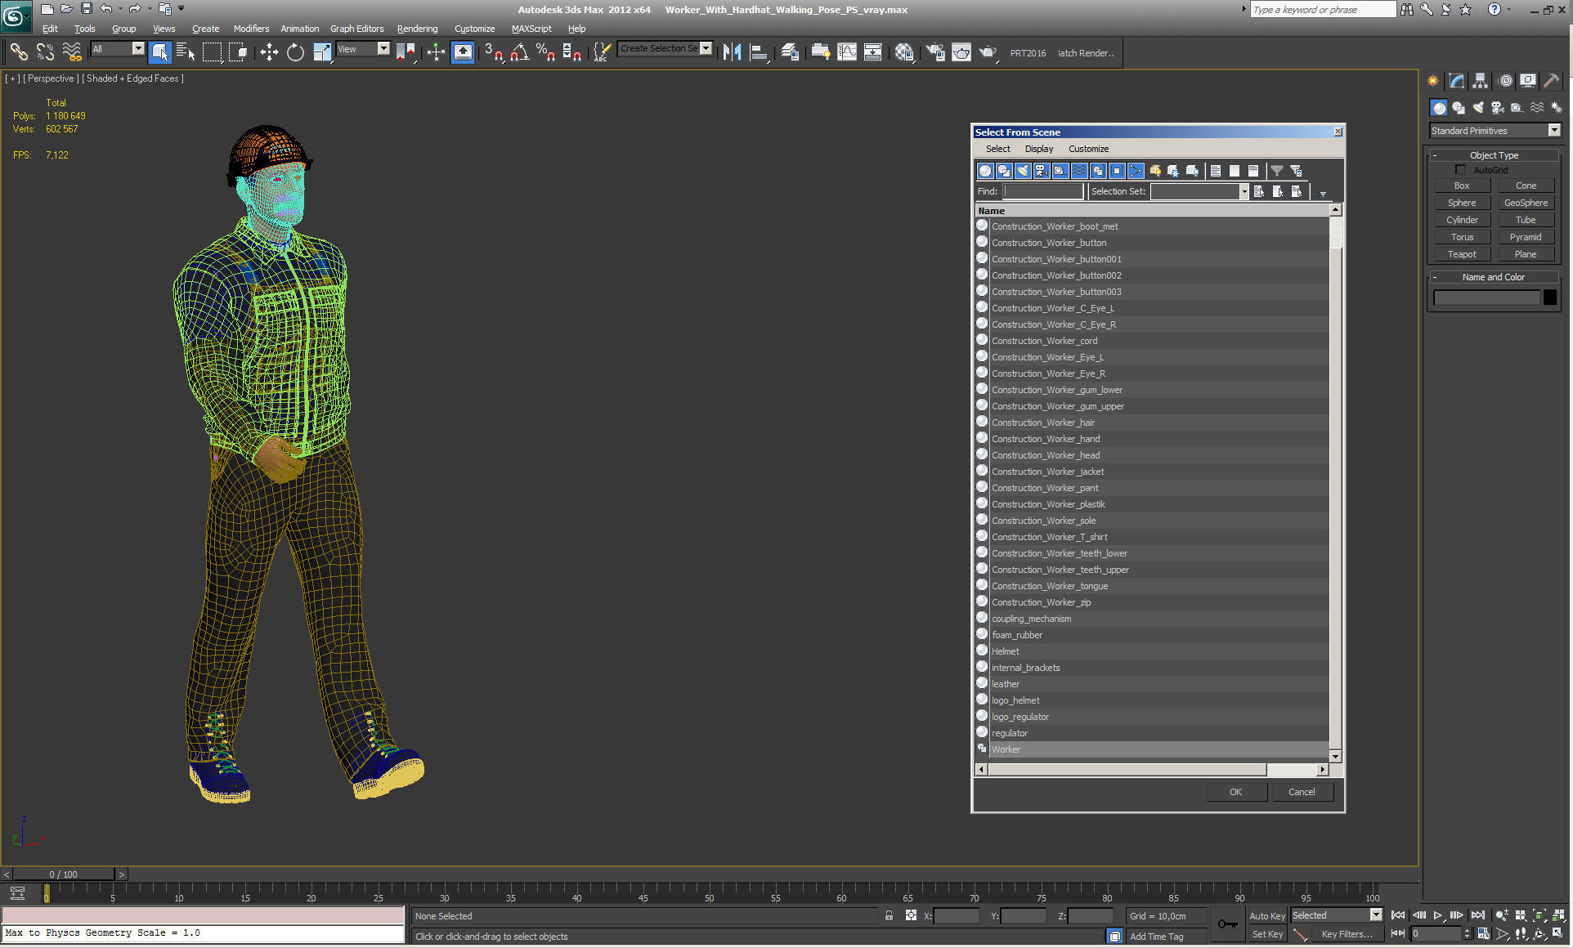Open the Customize menu in Select From Scene

click(1088, 149)
